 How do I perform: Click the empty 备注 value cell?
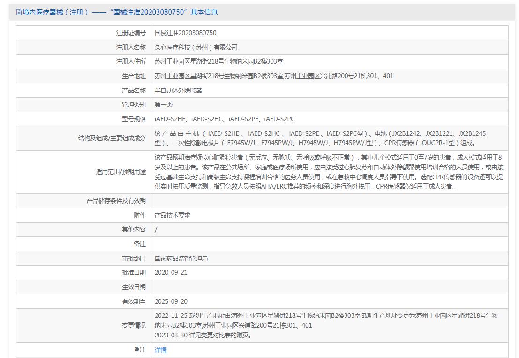click(328, 244)
